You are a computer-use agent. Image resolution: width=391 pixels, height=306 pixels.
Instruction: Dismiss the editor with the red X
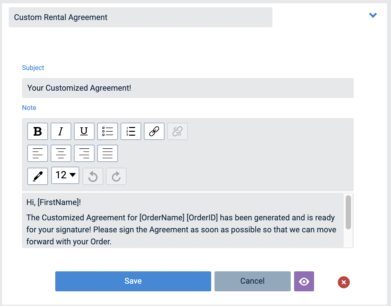coord(343,282)
